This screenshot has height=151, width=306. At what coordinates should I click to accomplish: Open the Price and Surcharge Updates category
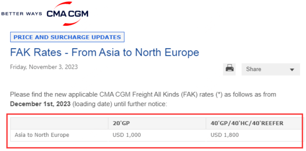[67, 37]
